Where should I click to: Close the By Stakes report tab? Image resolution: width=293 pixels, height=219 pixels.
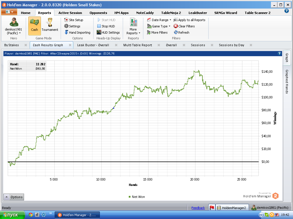coord(26,45)
